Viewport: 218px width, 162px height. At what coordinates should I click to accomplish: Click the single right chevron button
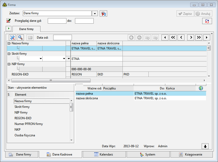190,38
